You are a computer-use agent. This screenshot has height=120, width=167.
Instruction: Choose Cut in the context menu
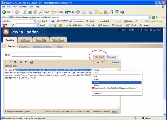(117, 77)
